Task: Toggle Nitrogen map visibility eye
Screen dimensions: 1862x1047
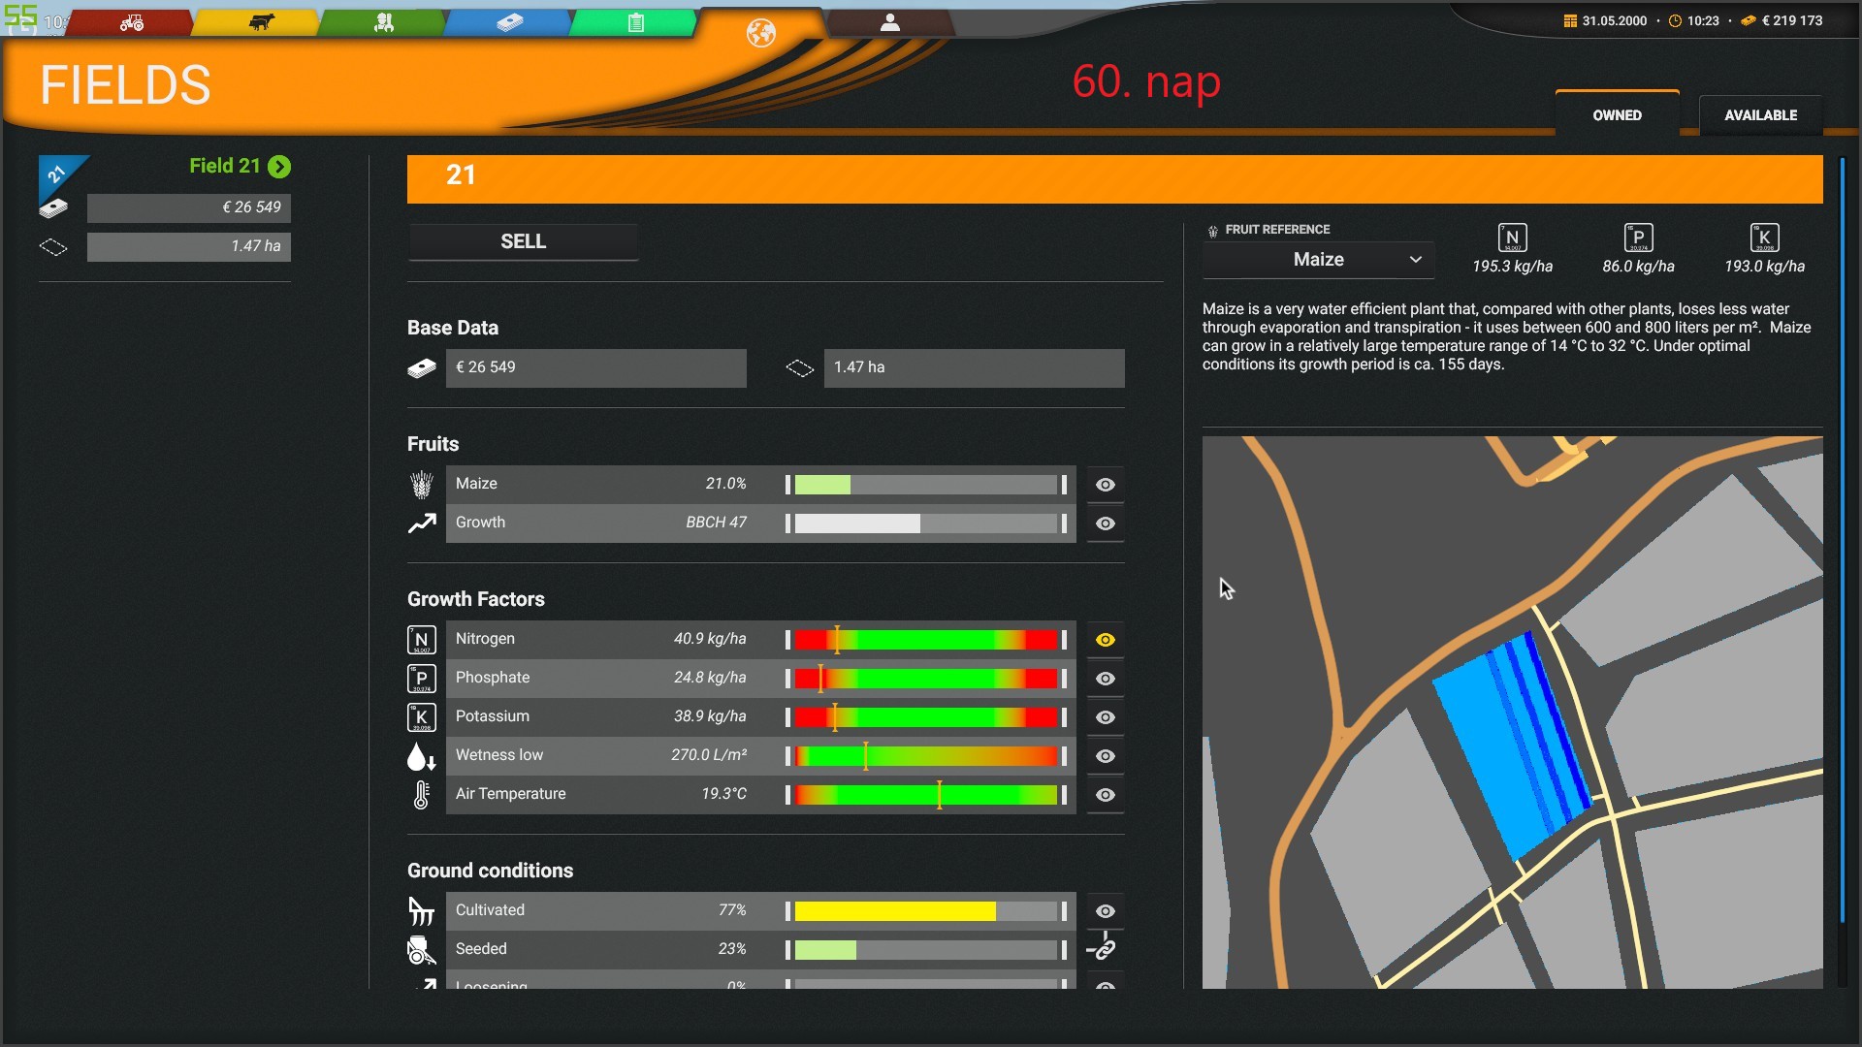Action: click(x=1105, y=640)
